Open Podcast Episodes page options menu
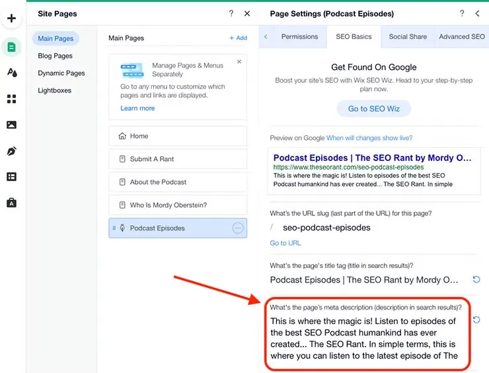The height and width of the screenshot is (373, 489). (x=238, y=228)
